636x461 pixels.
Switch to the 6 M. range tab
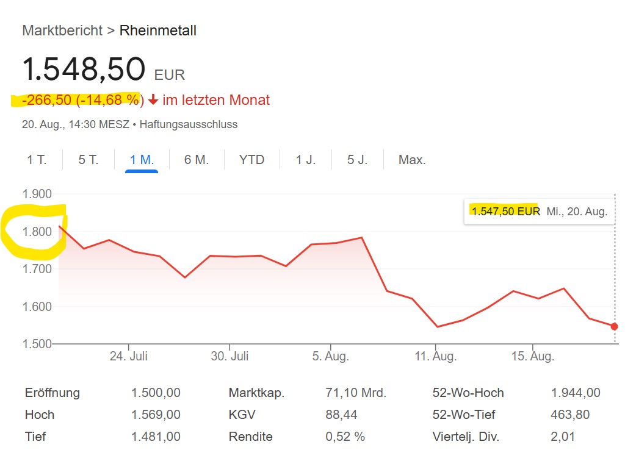click(197, 160)
